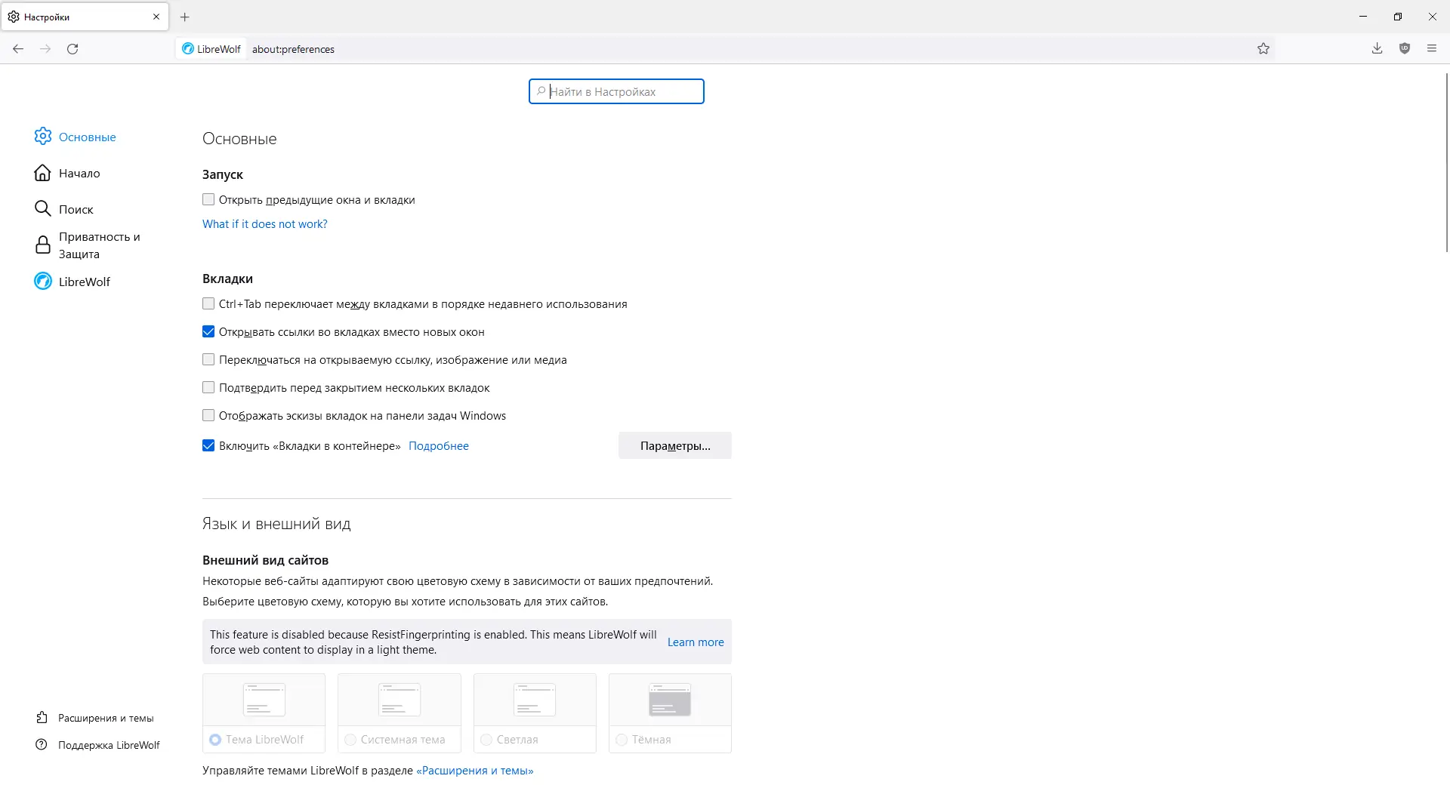This screenshot has width=1450, height=785.
Task: Open Расширения и темы from sidebar
Action: click(x=106, y=718)
